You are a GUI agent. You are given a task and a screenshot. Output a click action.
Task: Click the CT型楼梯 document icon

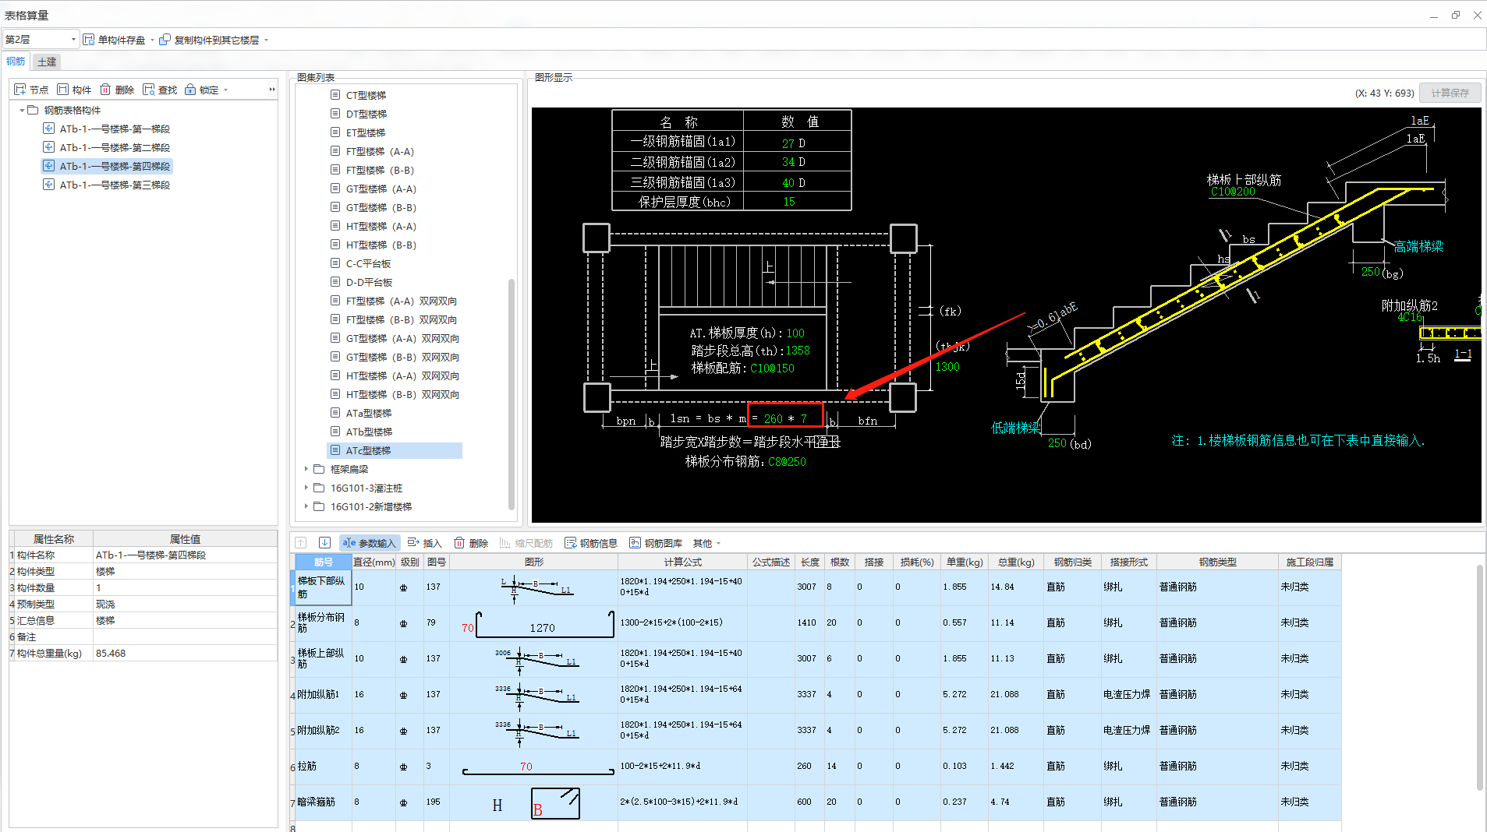pos(335,95)
